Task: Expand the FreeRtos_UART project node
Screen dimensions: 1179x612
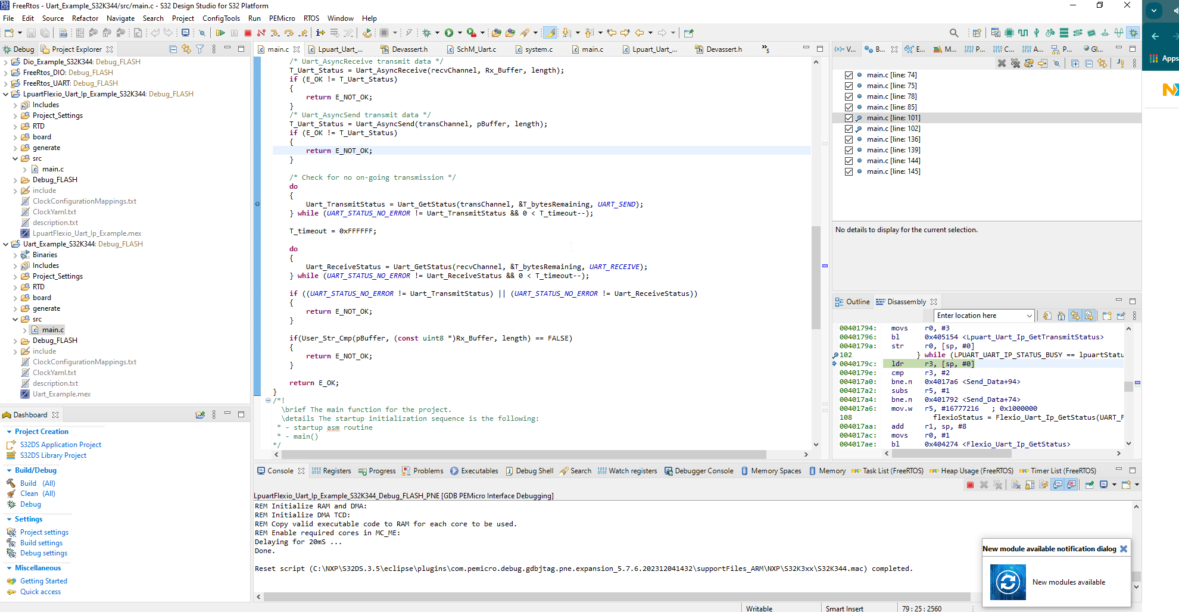Action: click(6, 83)
